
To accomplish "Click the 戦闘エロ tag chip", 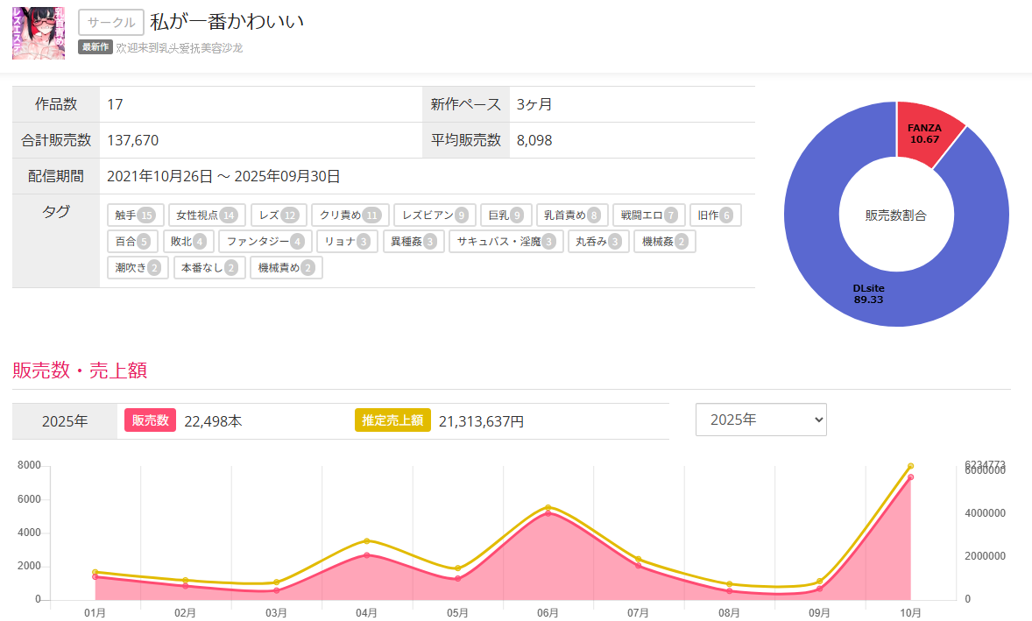I will tap(647, 215).
